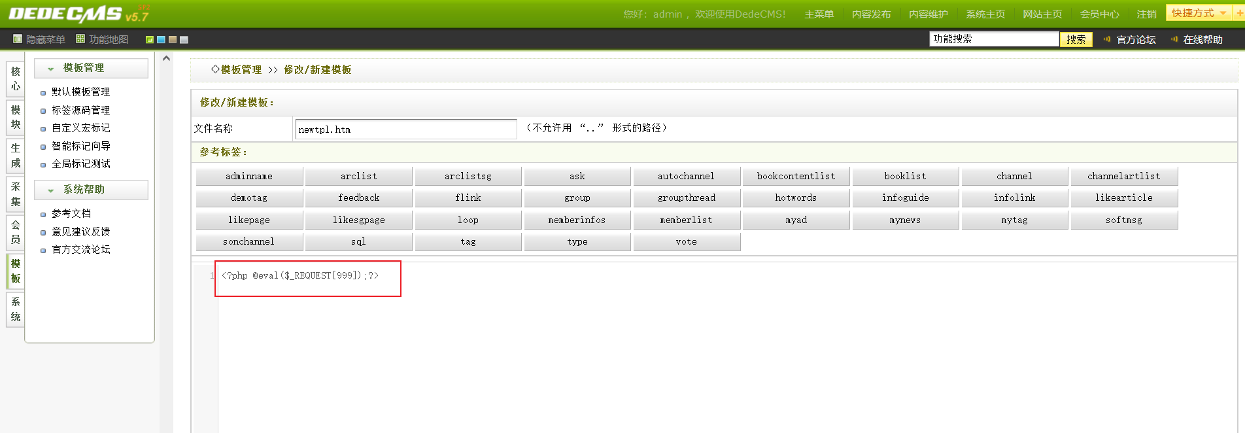This screenshot has height=433, width=1245.
Task: Open 全局标记测试 in sidebar
Action: [x=81, y=164]
